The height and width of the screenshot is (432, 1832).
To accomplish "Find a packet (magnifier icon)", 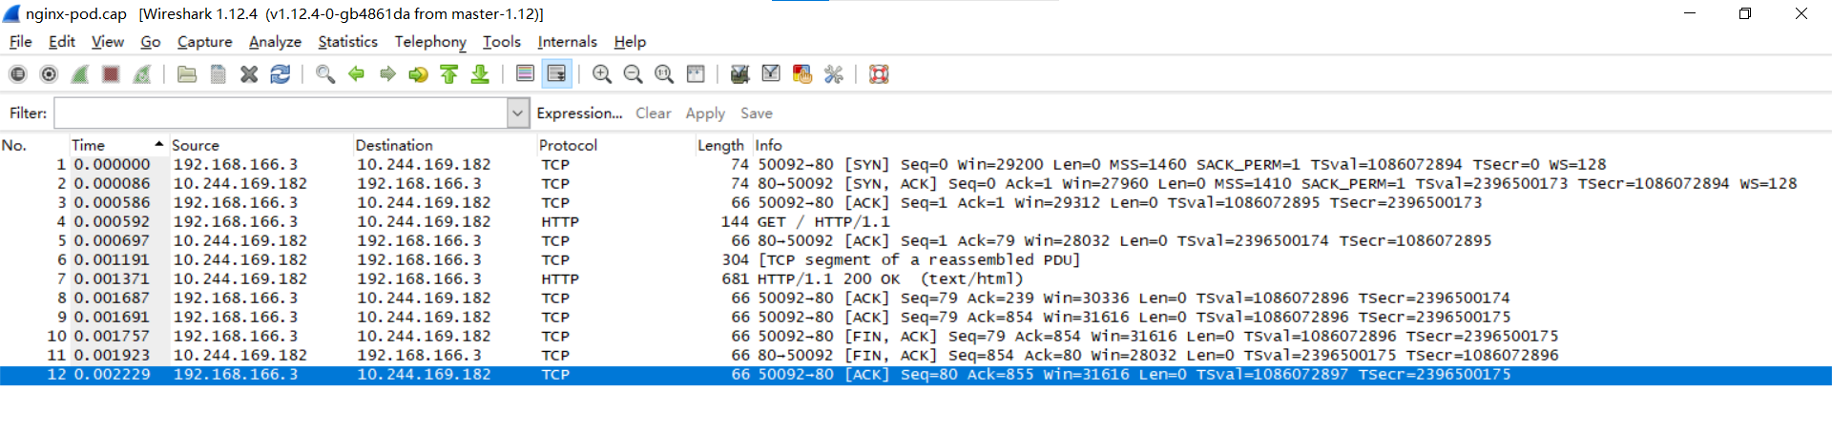I will click(325, 74).
